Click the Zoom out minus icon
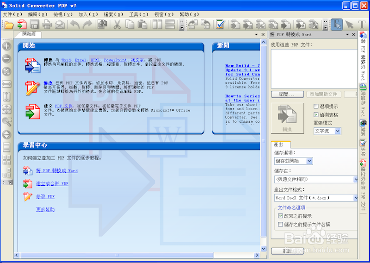The width and height of the screenshot is (370, 263). click(6, 59)
